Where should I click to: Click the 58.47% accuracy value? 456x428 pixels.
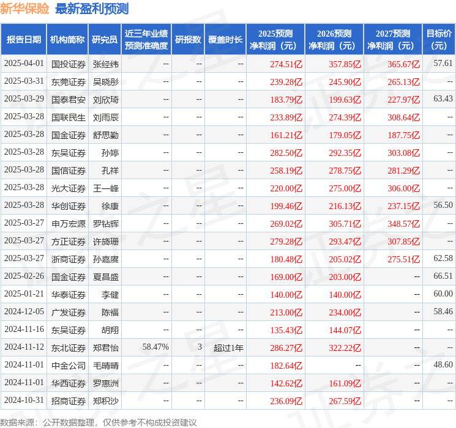pyautogui.click(x=155, y=347)
